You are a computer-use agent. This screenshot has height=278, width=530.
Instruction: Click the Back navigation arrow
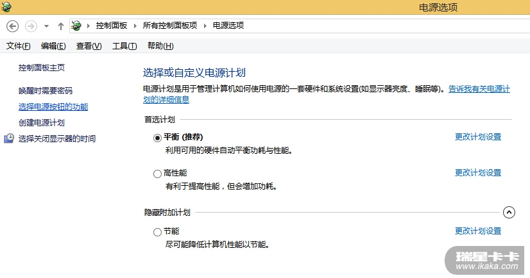[12, 26]
